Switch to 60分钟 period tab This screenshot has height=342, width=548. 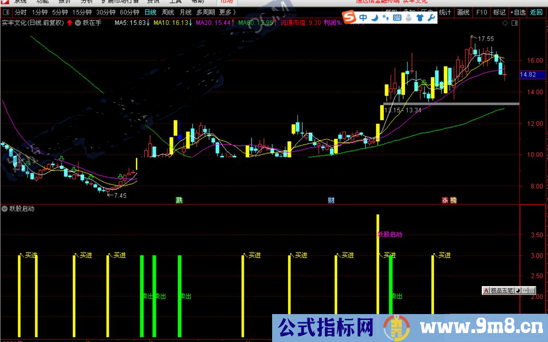pyautogui.click(x=129, y=12)
